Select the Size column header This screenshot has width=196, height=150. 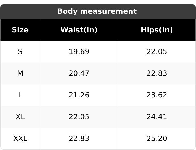point(20,30)
